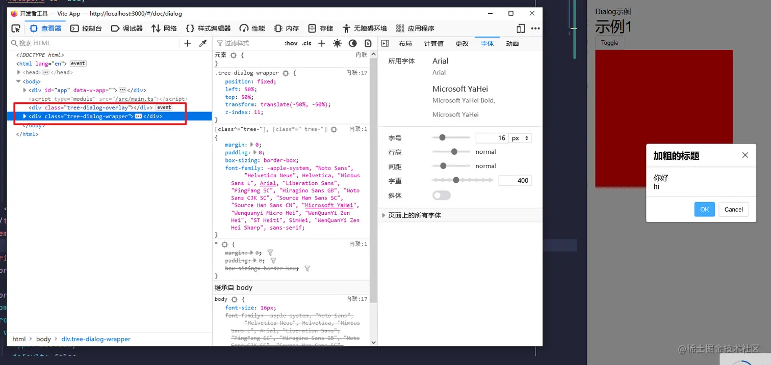The image size is (771, 365).
Task: Switch to the 更改 changes tab
Action: pos(462,43)
